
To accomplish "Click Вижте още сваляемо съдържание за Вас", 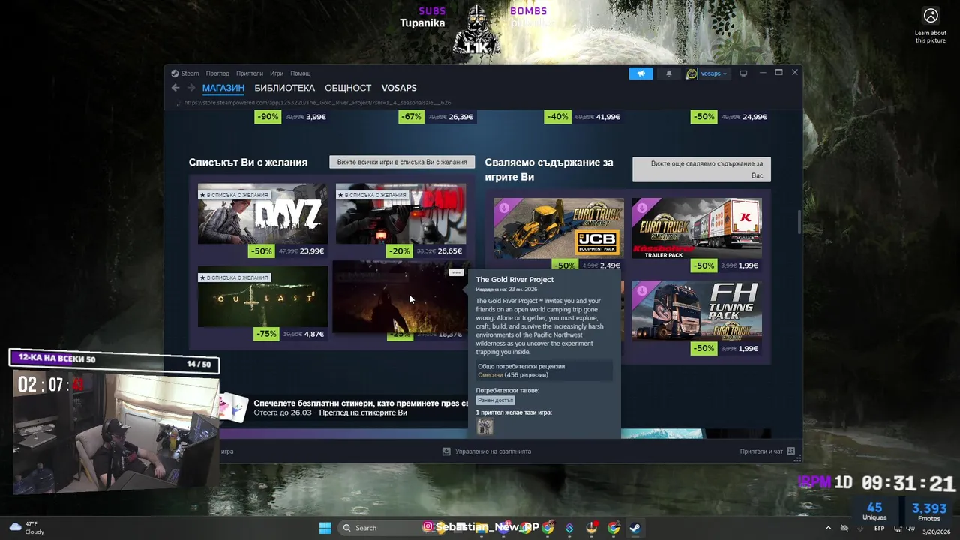I will click(701, 169).
